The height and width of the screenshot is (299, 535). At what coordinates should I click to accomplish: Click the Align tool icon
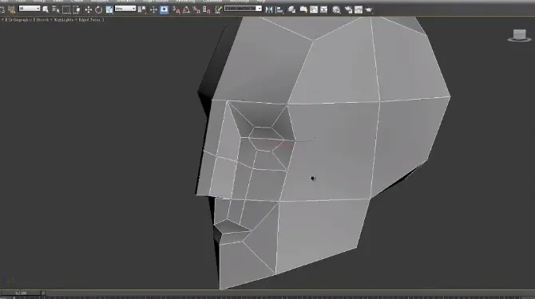click(279, 10)
